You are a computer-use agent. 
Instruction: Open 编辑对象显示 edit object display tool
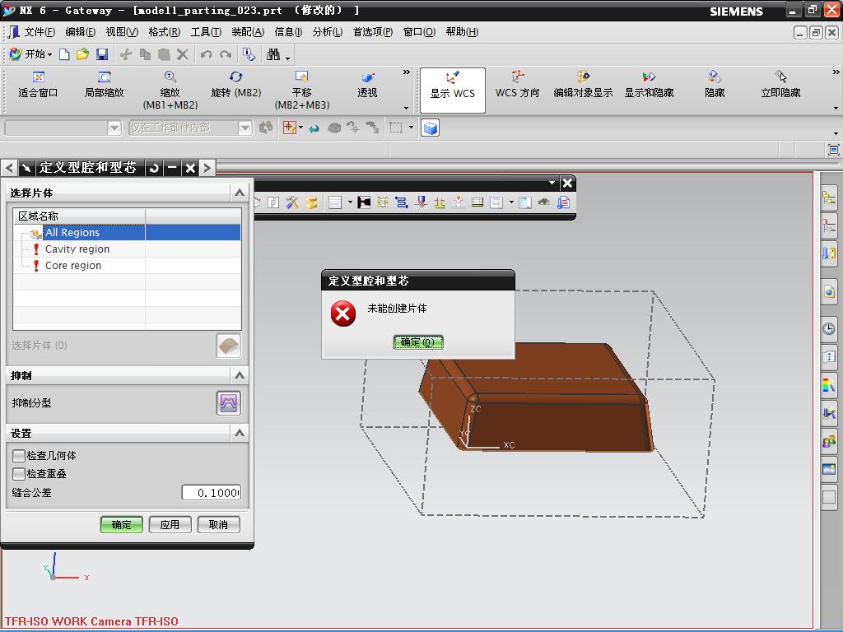click(x=583, y=85)
